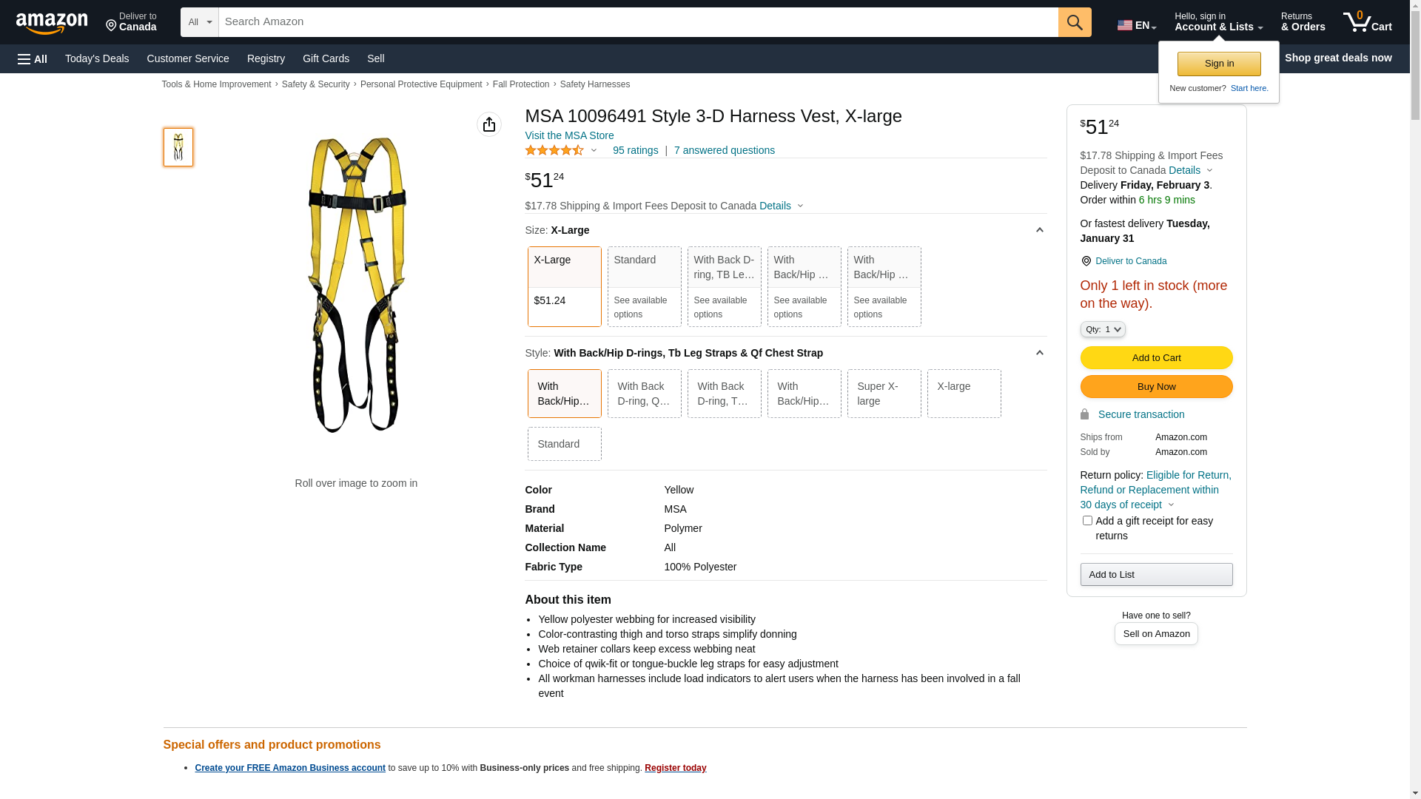The width and height of the screenshot is (1421, 799).
Task: Click the Amazon logo
Action: [52, 23]
